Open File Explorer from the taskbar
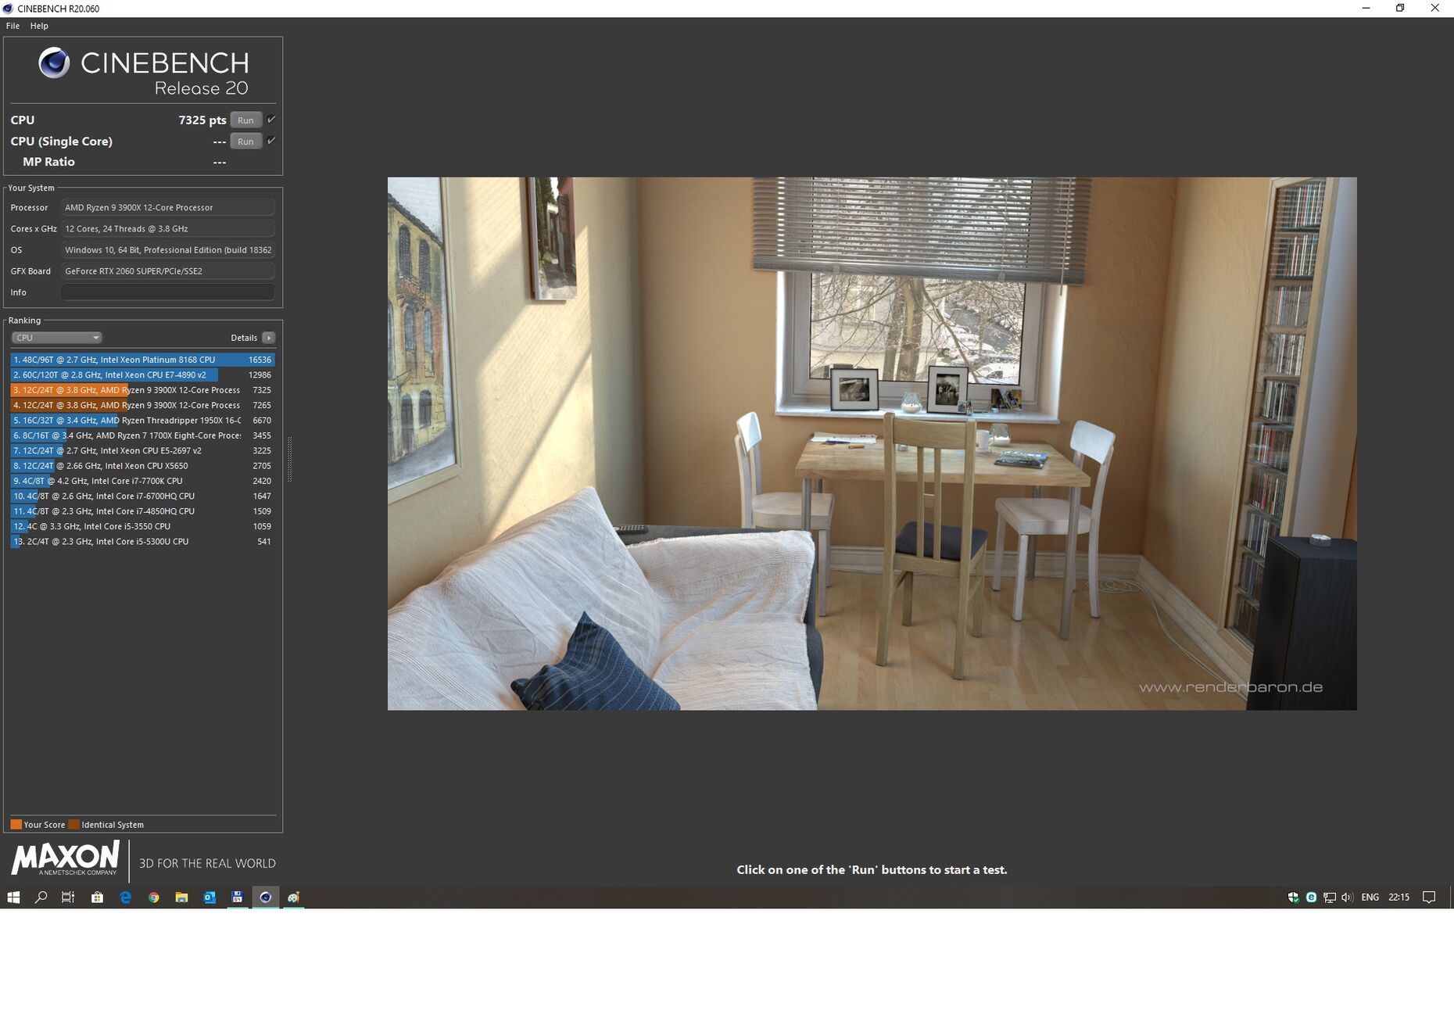Viewport: 1454px width, 1014px height. click(x=181, y=897)
